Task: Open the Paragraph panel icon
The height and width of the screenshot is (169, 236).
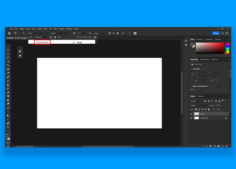Action: coord(186,45)
